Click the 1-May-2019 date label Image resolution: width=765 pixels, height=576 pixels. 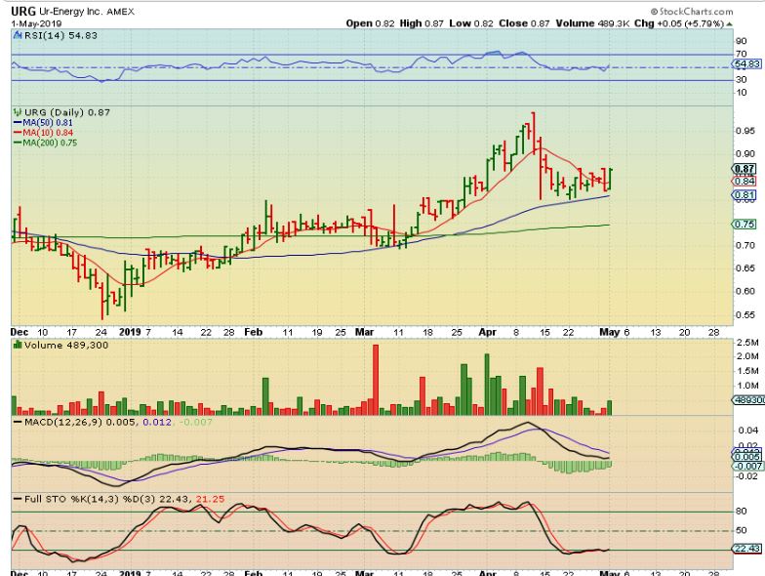pyautogui.click(x=29, y=21)
